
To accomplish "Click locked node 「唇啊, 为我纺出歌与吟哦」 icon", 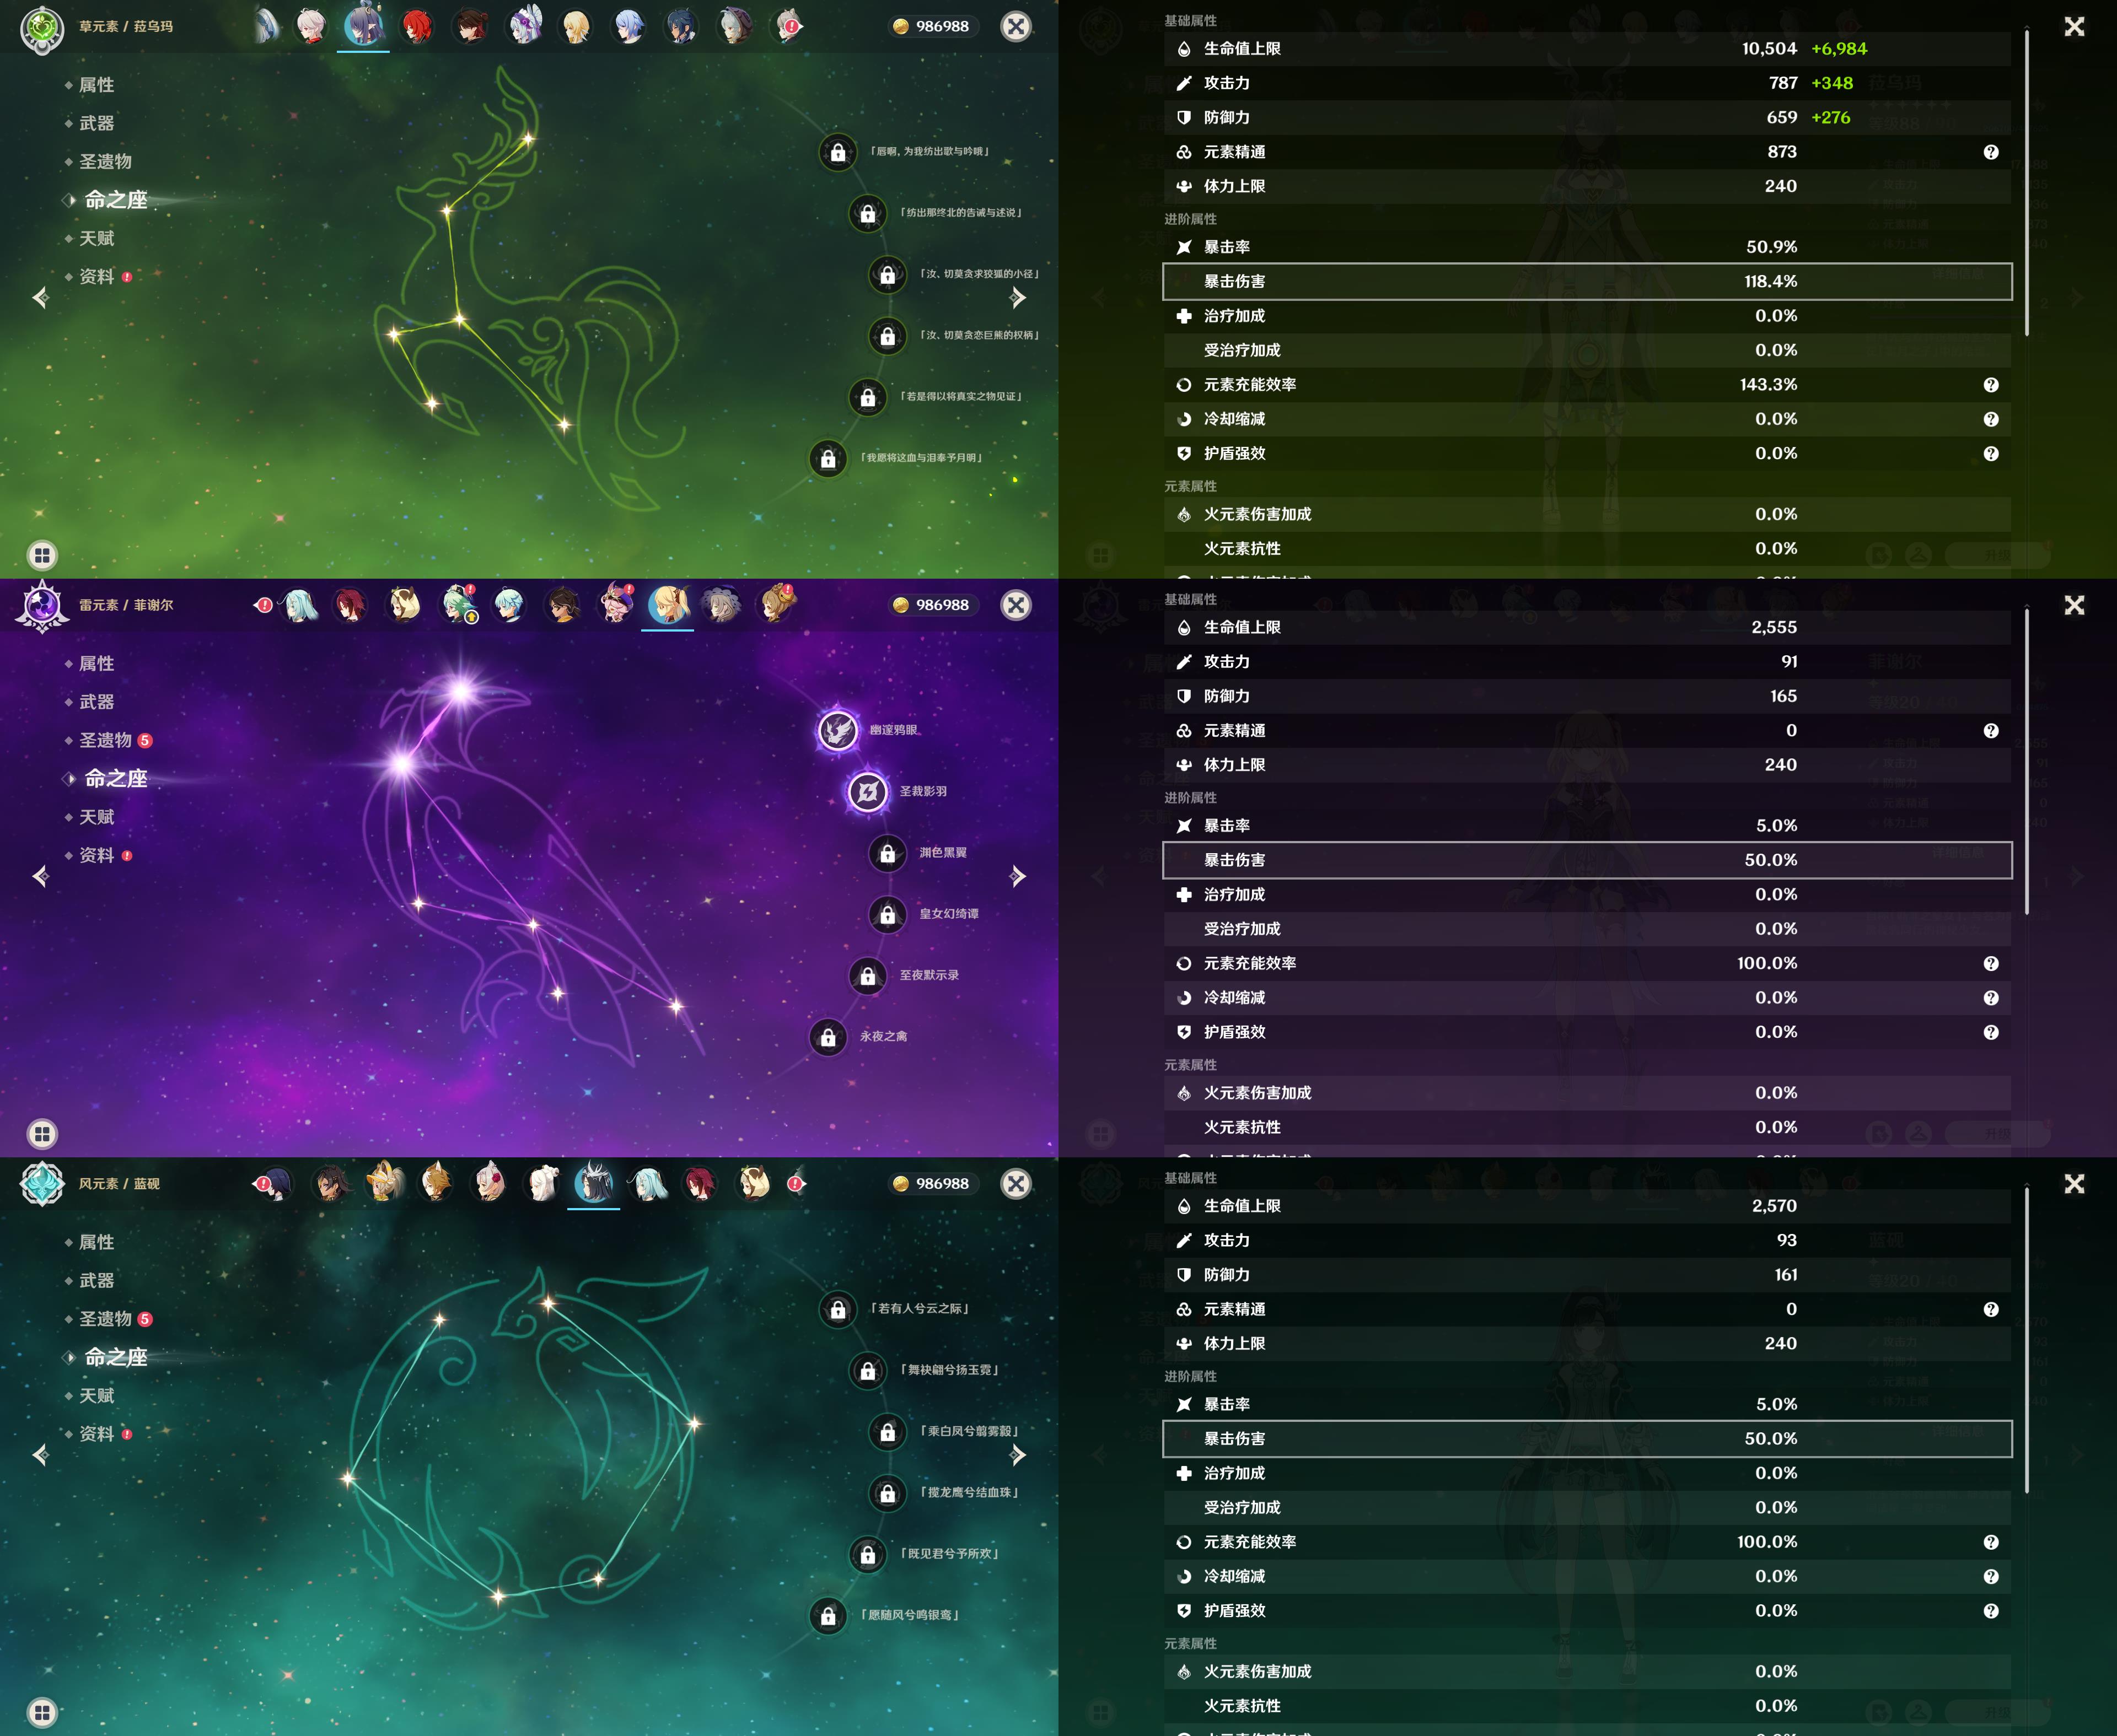I will (839, 152).
